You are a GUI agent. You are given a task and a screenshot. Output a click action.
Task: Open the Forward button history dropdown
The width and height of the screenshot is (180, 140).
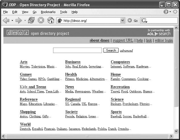pyautogui.click(x=25, y=20)
